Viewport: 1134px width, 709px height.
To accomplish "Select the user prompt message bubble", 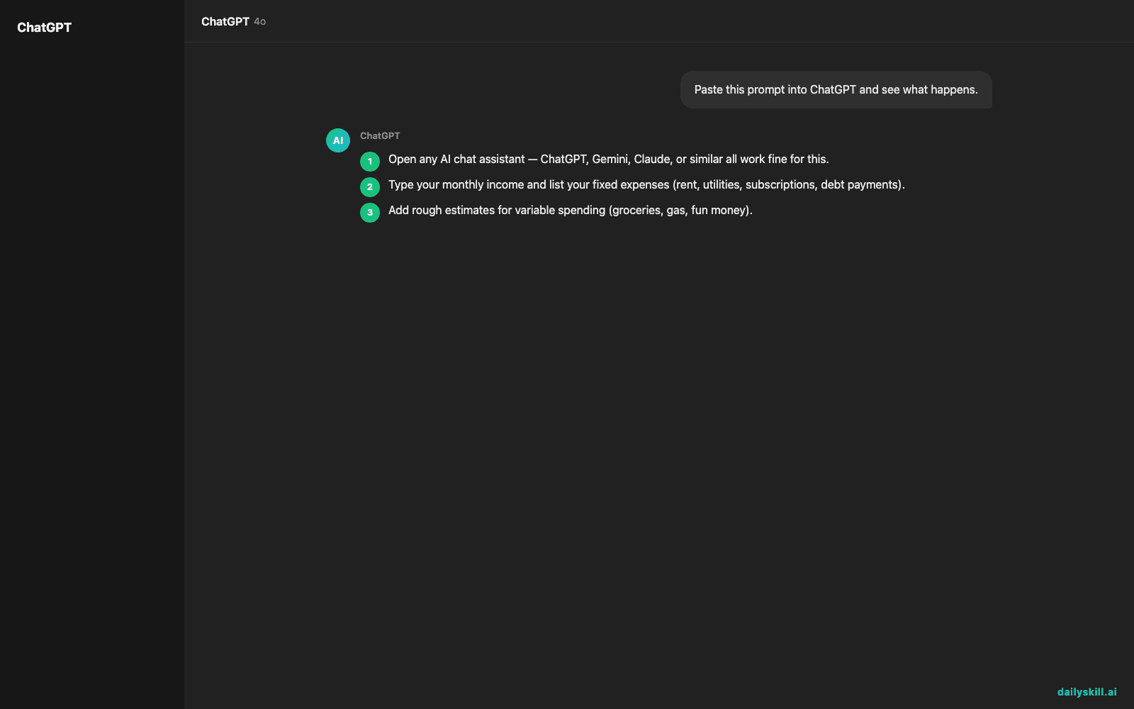I will (x=836, y=89).
